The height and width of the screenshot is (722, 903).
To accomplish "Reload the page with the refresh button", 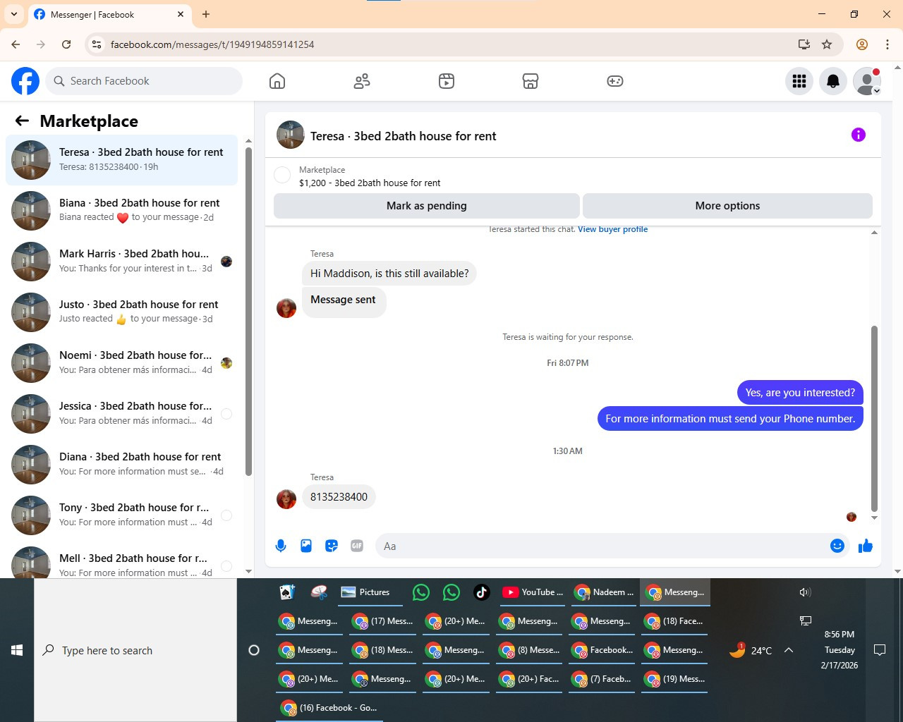I will (66, 44).
